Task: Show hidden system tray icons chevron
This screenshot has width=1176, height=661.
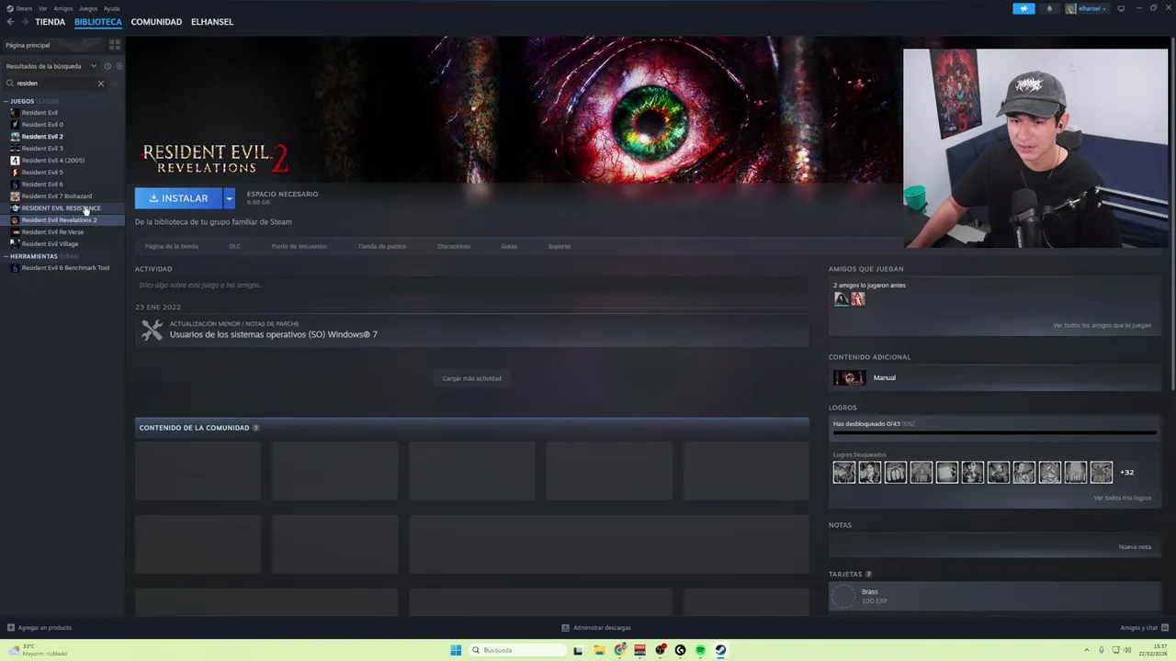Action: point(1087,650)
